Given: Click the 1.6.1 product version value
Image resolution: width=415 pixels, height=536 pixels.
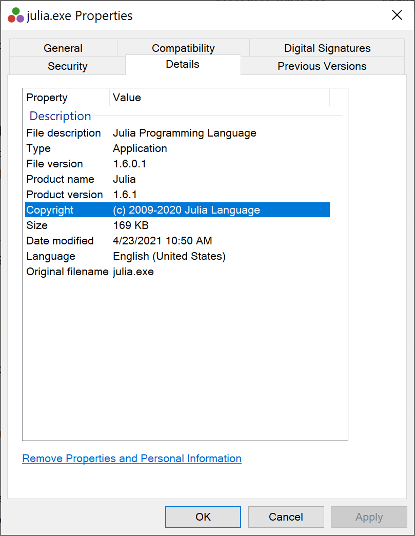Looking at the screenshot, I should pyautogui.click(x=125, y=195).
